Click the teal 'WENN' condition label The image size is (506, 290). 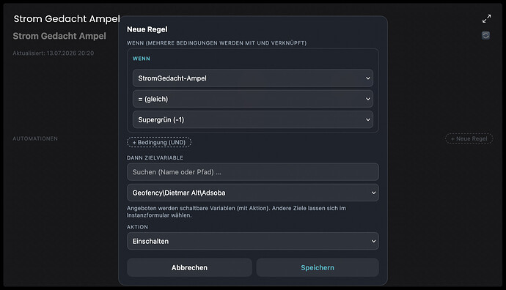point(142,59)
